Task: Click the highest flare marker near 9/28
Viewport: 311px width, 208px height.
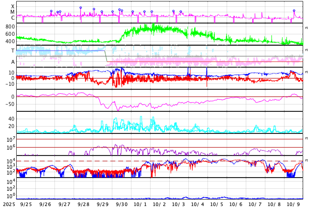Action: [x=80, y=8]
